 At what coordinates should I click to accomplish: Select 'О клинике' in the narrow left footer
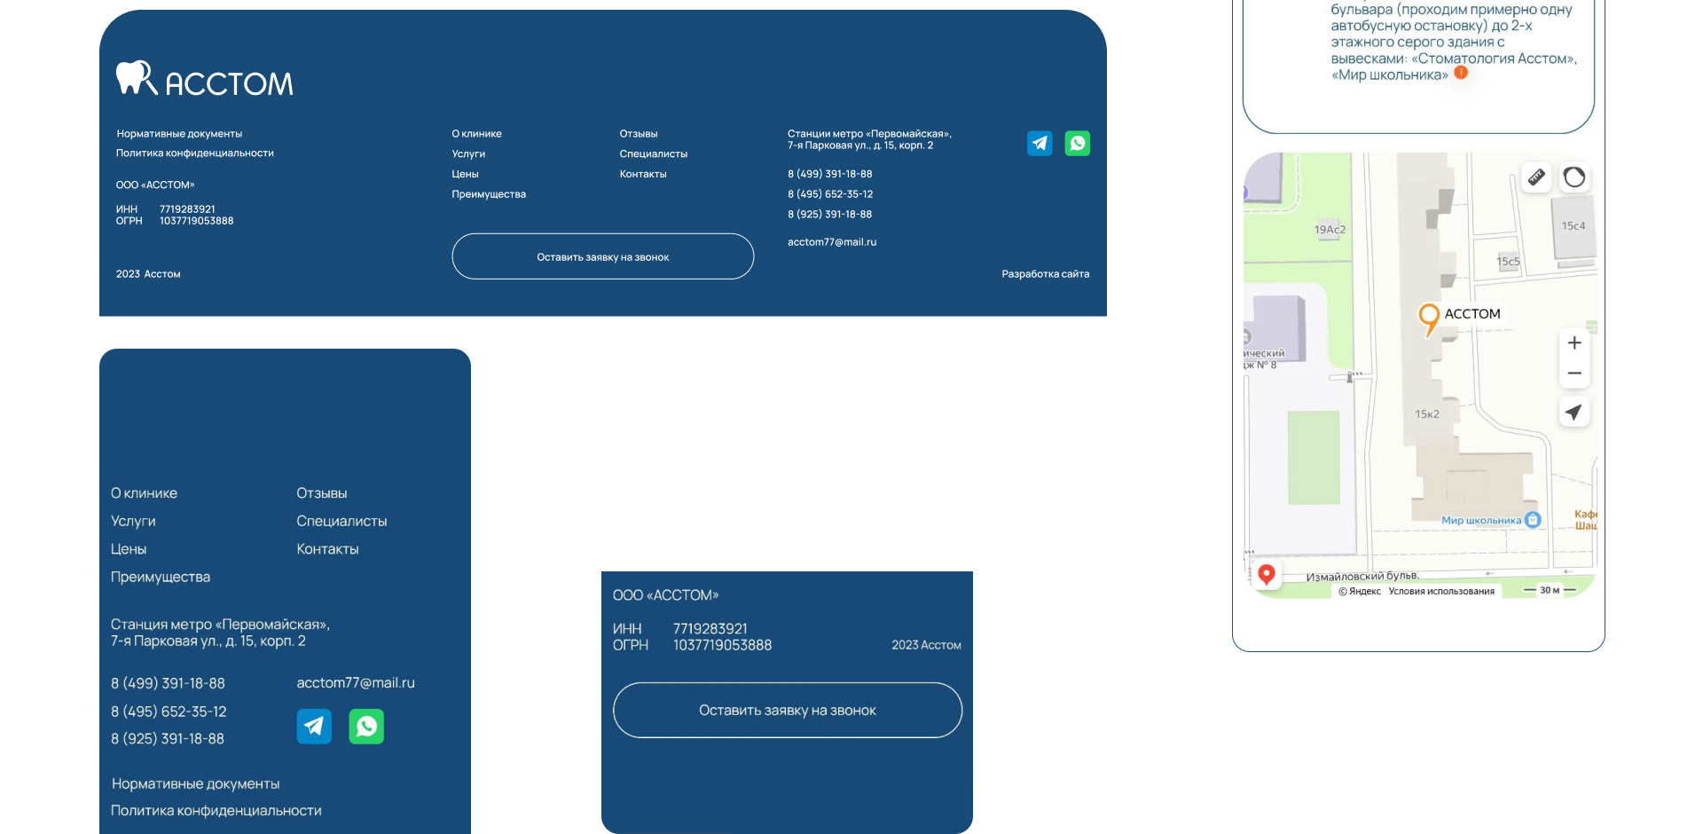[x=144, y=493]
